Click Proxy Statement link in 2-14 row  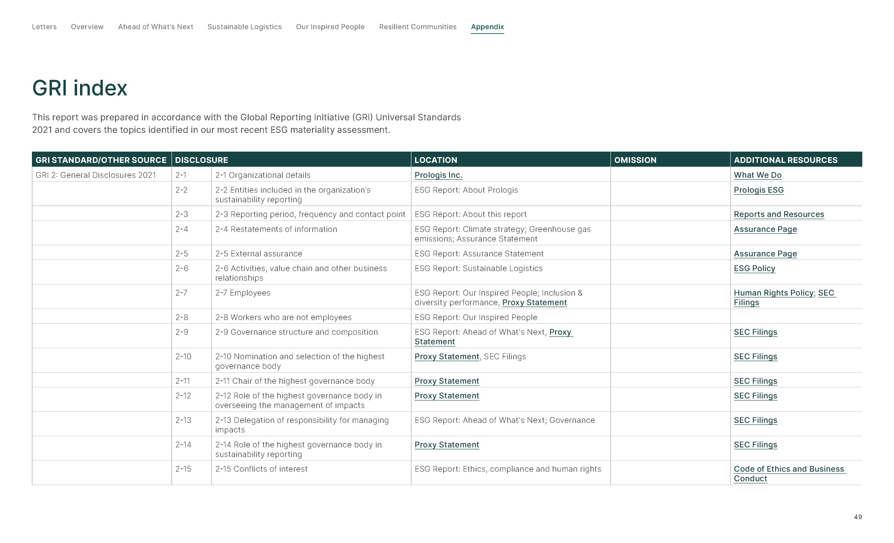point(447,445)
